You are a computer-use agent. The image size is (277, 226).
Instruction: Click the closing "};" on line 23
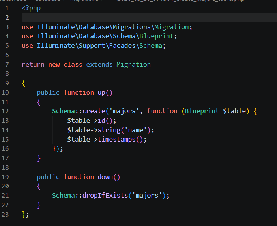25,215
